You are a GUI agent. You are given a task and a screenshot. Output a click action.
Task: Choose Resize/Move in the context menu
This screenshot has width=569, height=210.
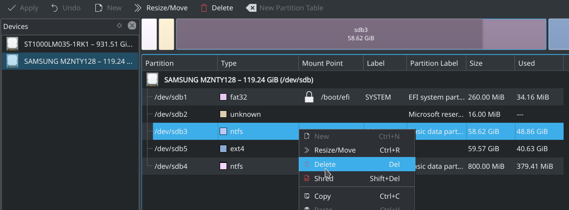click(357, 150)
